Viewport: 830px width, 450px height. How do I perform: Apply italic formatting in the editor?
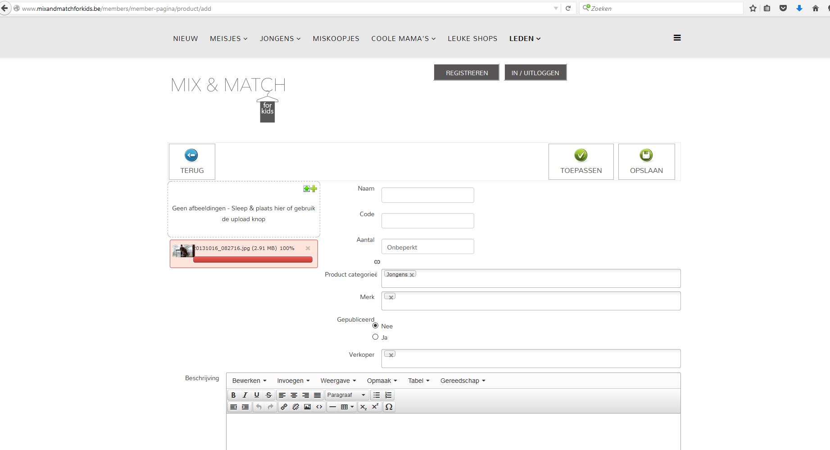245,395
